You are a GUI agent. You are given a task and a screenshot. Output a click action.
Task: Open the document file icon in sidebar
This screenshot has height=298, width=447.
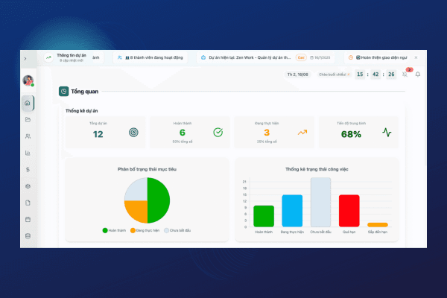[28, 203]
